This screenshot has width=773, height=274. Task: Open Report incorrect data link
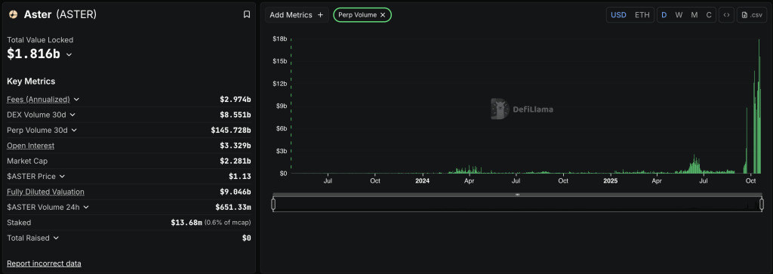point(44,263)
